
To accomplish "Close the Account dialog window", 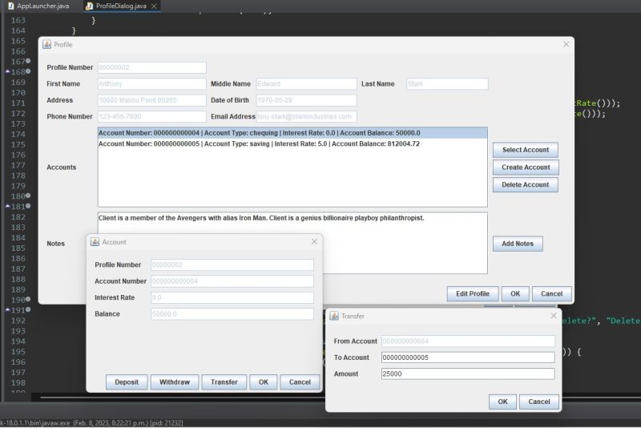I will click(x=314, y=241).
